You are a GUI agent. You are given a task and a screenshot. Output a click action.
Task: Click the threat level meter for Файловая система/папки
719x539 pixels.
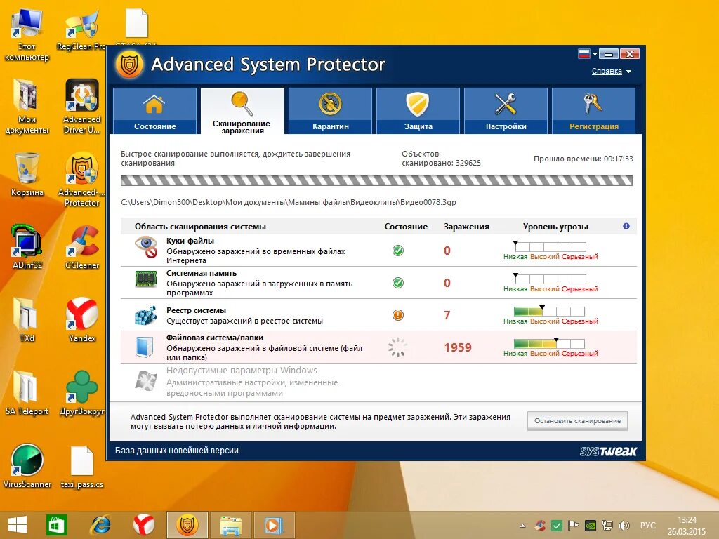(550, 344)
